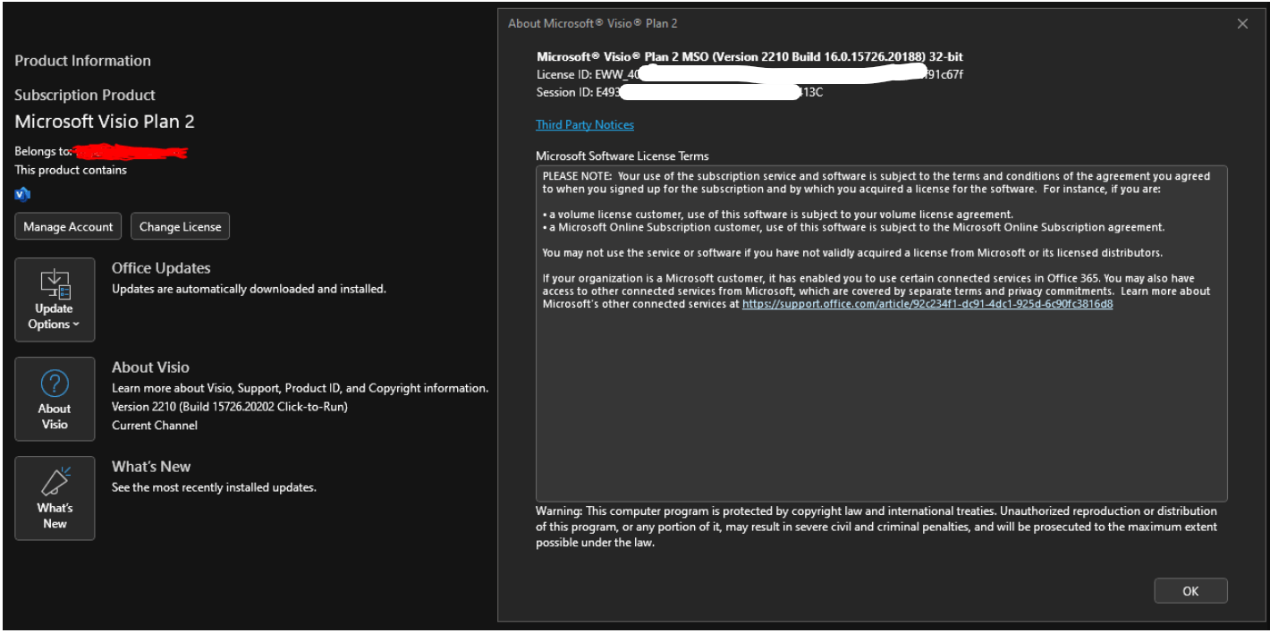Click the "Microsoft Software License Terms" label

click(x=622, y=156)
